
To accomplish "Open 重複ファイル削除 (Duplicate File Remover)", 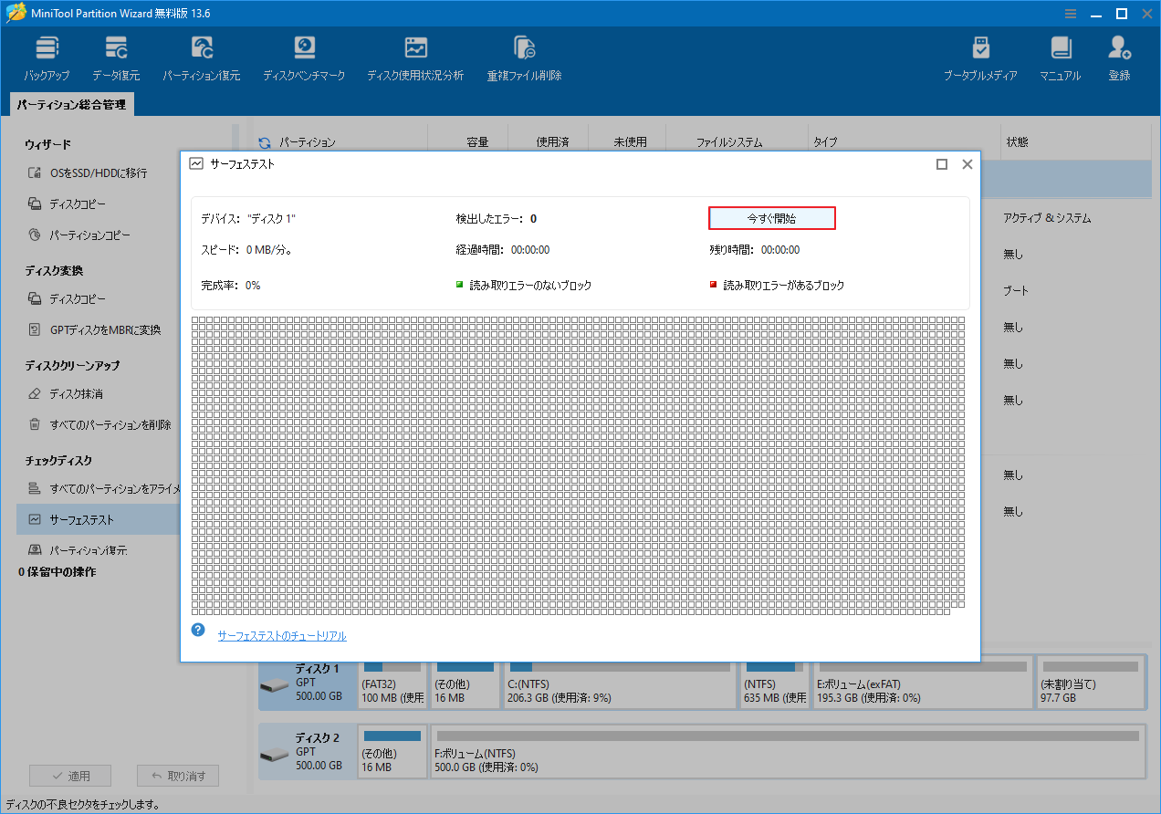I will click(x=523, y=57).
